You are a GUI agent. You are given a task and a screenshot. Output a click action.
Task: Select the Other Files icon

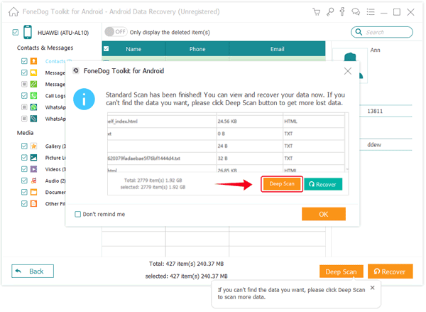click(33, 203)
